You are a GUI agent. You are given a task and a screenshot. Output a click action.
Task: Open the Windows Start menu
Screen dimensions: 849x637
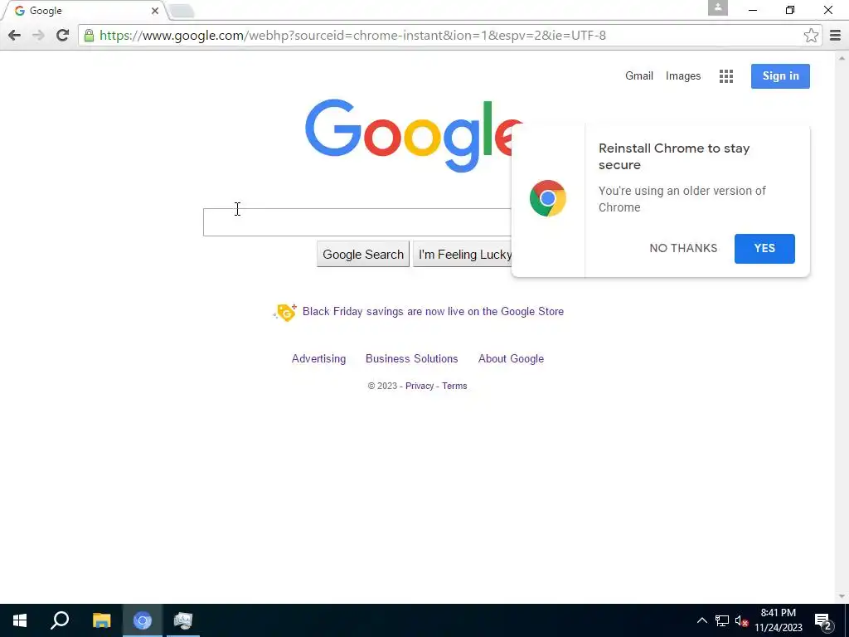(20, 620)
